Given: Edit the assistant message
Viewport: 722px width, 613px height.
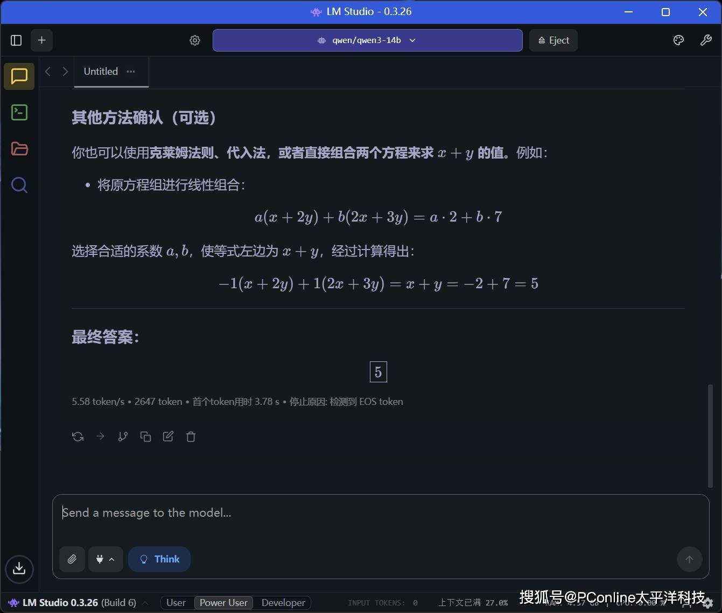Looking at the screenshot, I should (x=168, y=437).
